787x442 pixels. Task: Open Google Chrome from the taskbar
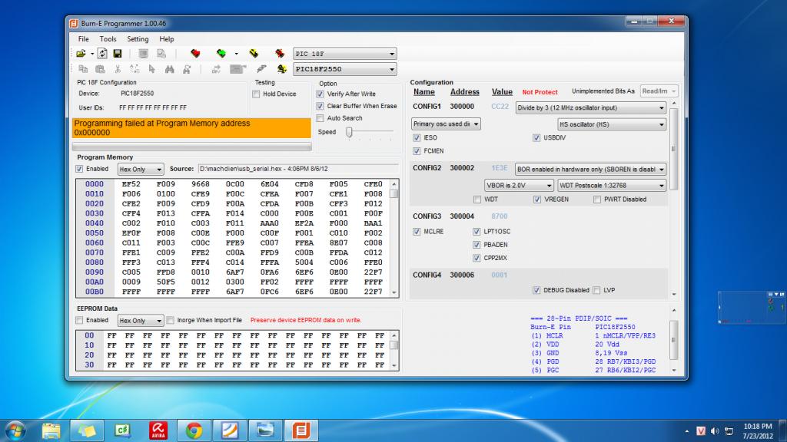click(194, 429)
